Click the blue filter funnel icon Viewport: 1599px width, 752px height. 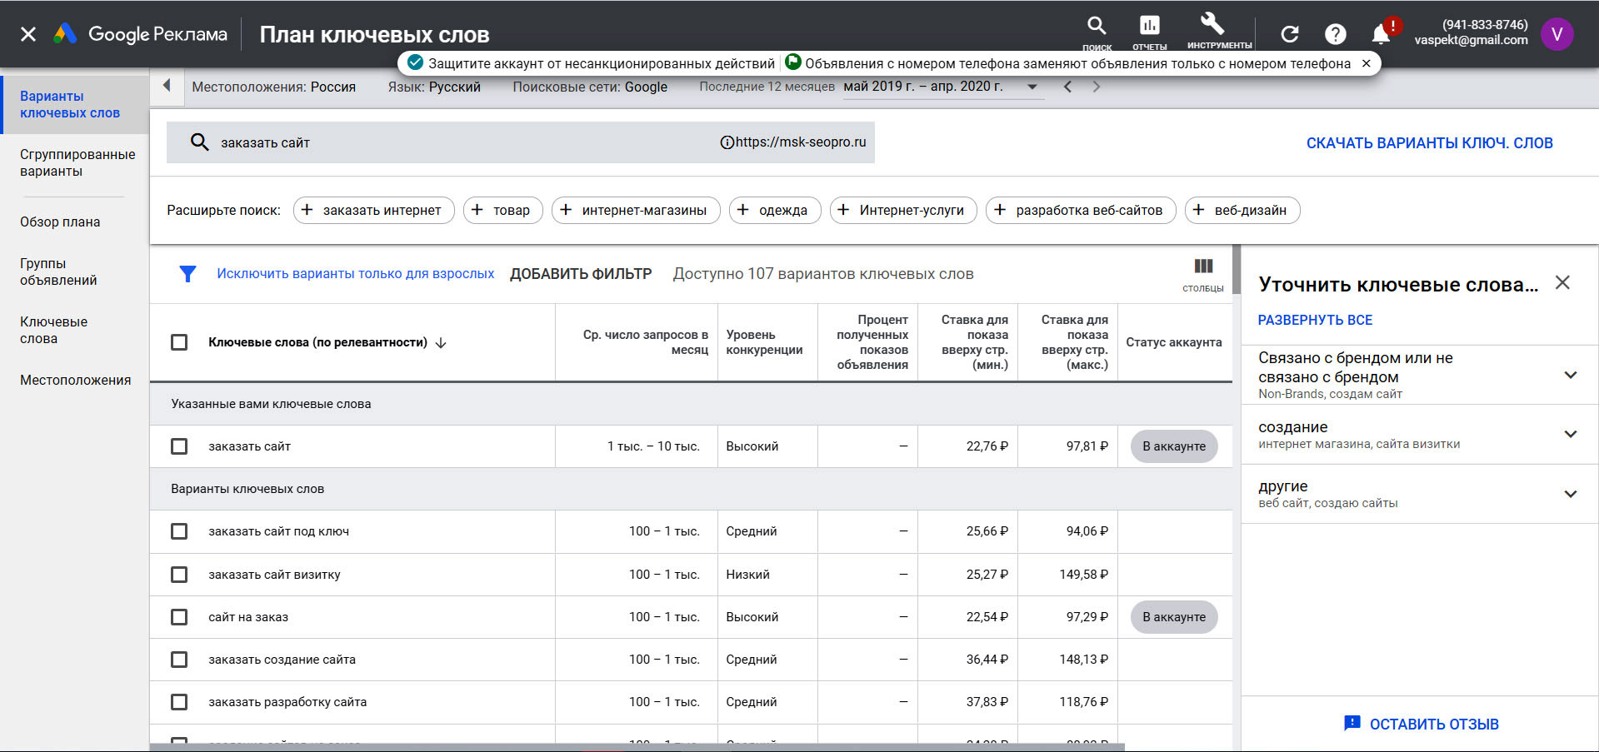[187, 274]
